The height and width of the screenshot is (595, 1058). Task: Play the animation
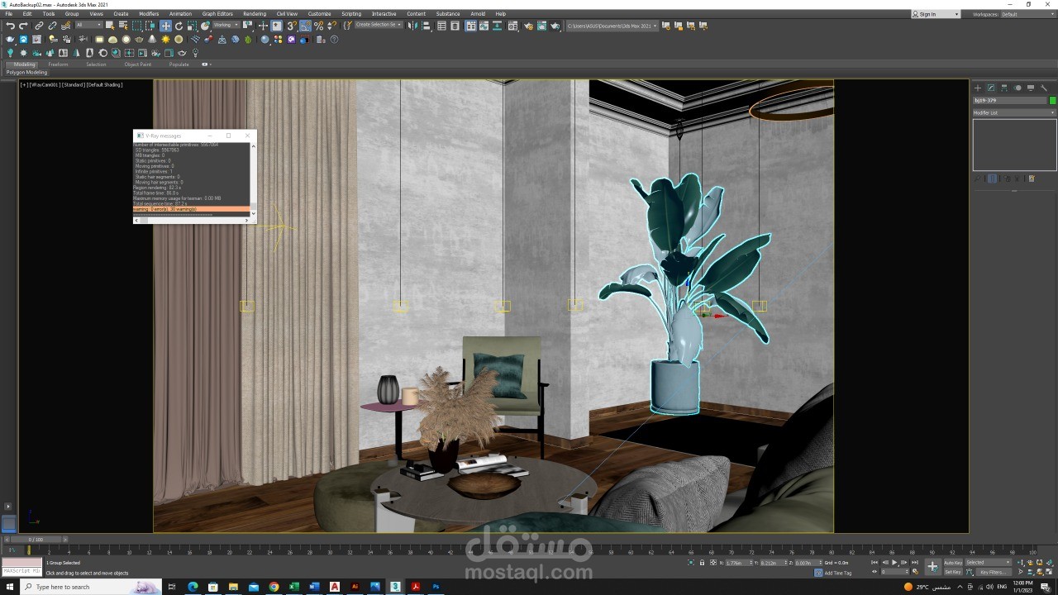click(x=894, y=563)
